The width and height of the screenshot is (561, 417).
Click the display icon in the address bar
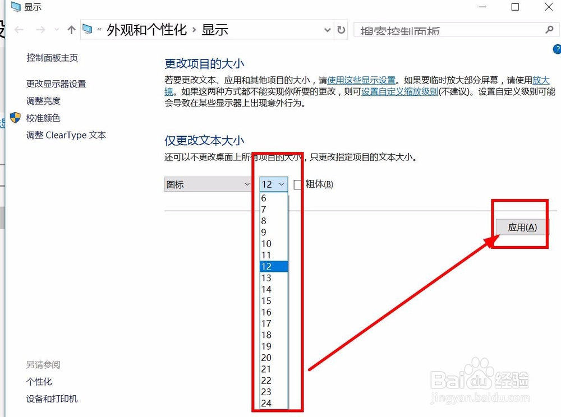point(88,29)
